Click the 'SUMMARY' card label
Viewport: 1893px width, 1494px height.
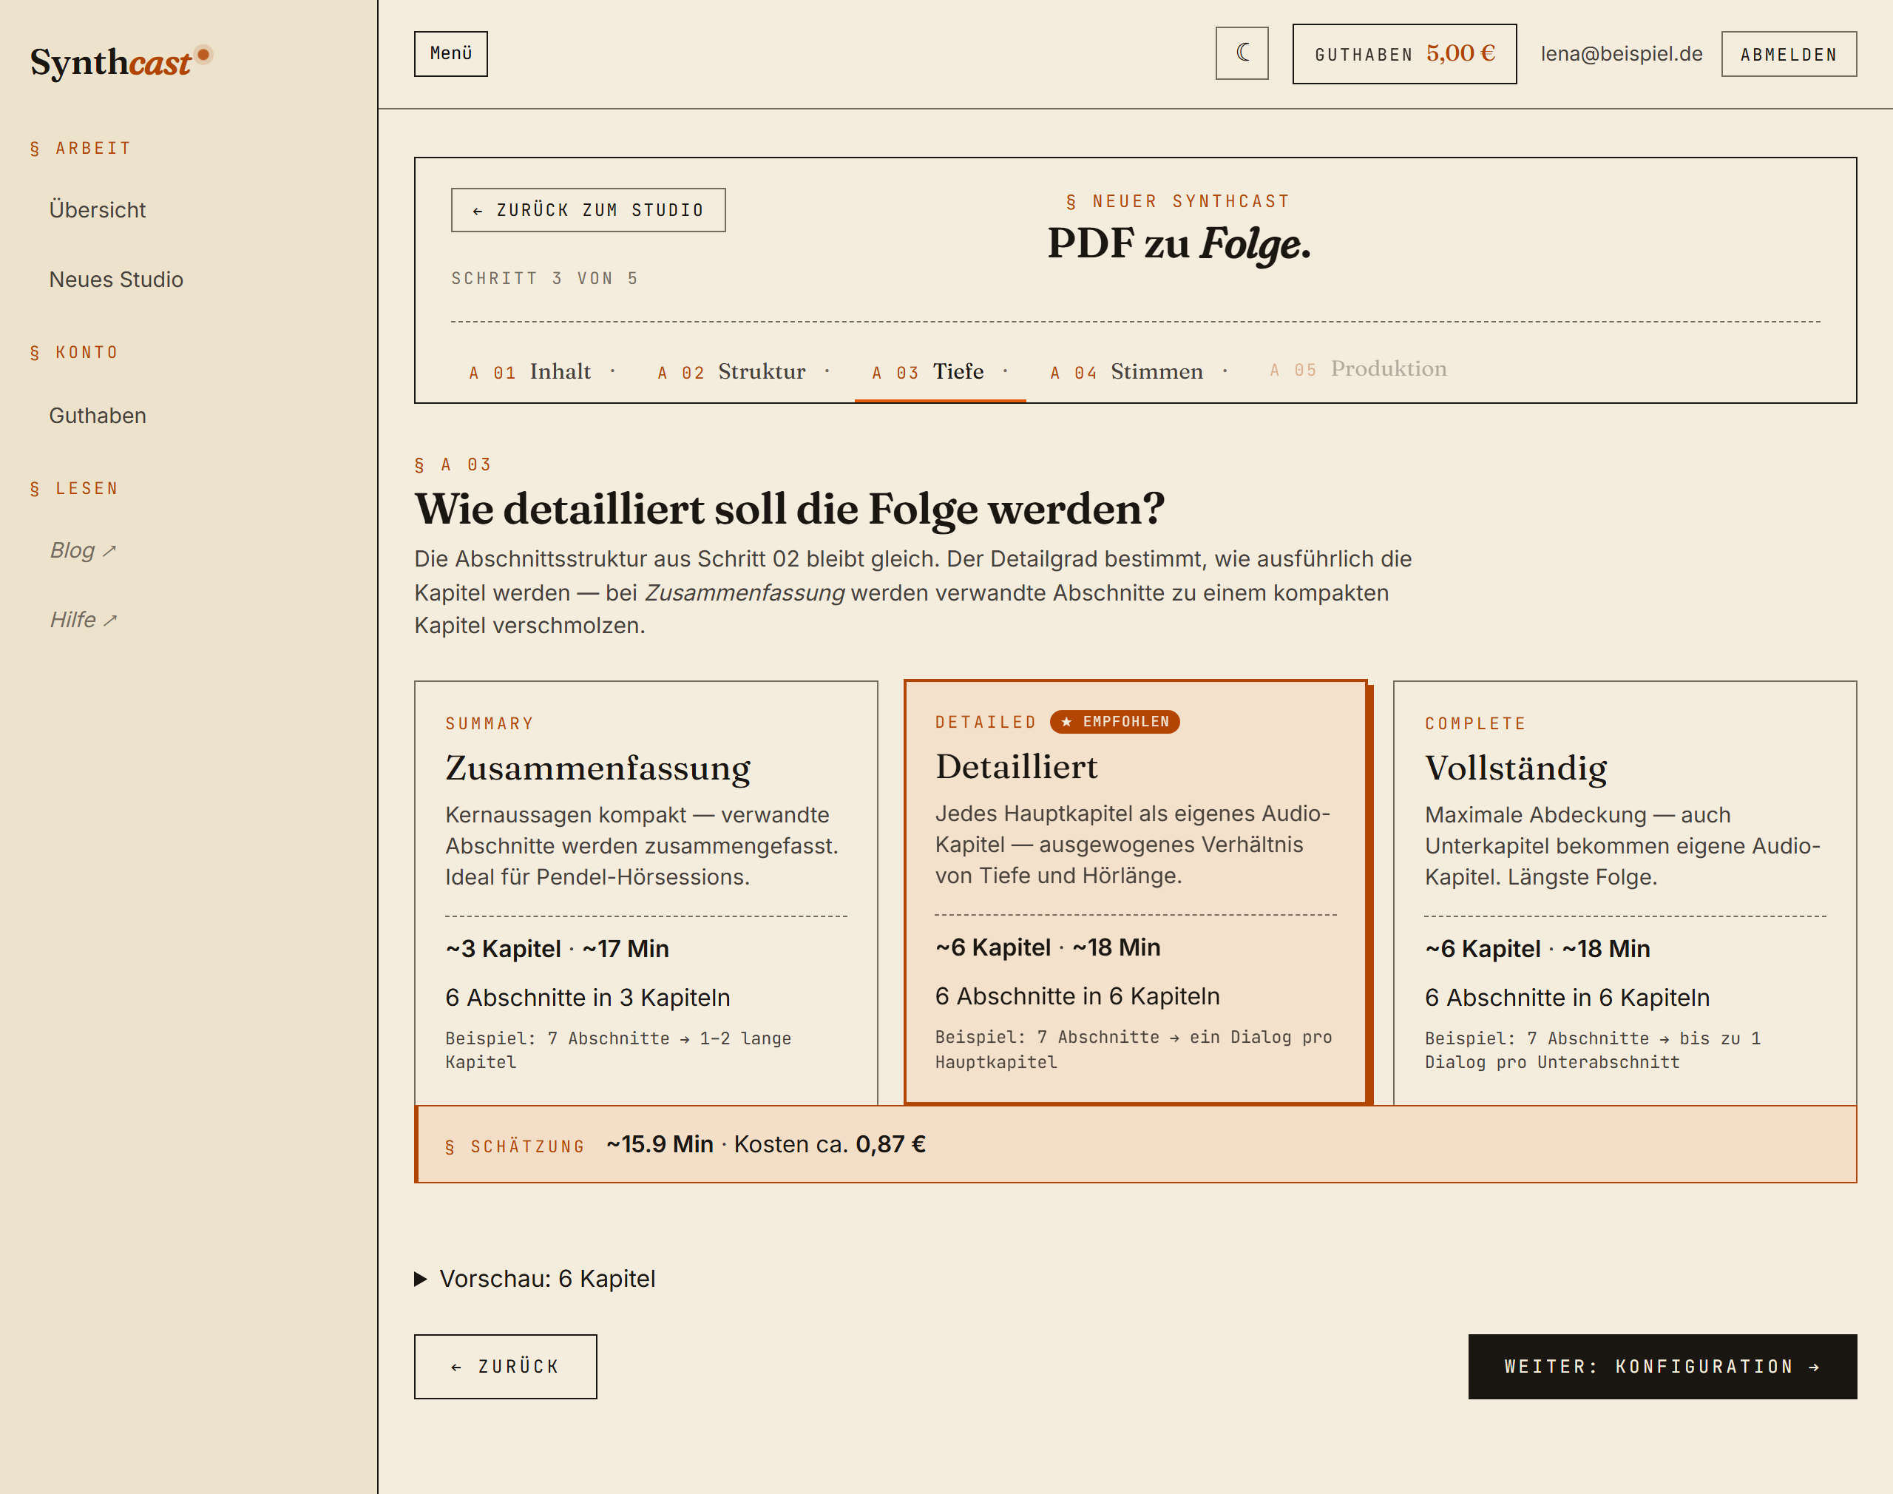pyautogui.click(x=489, y=723)
